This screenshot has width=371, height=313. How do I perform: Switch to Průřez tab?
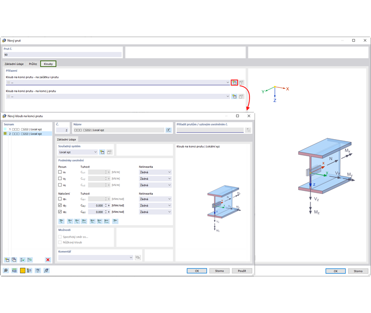(x=33, y=64)
